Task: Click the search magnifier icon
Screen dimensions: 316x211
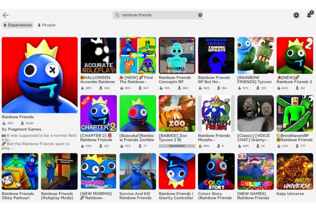Action: click(117, 15)
